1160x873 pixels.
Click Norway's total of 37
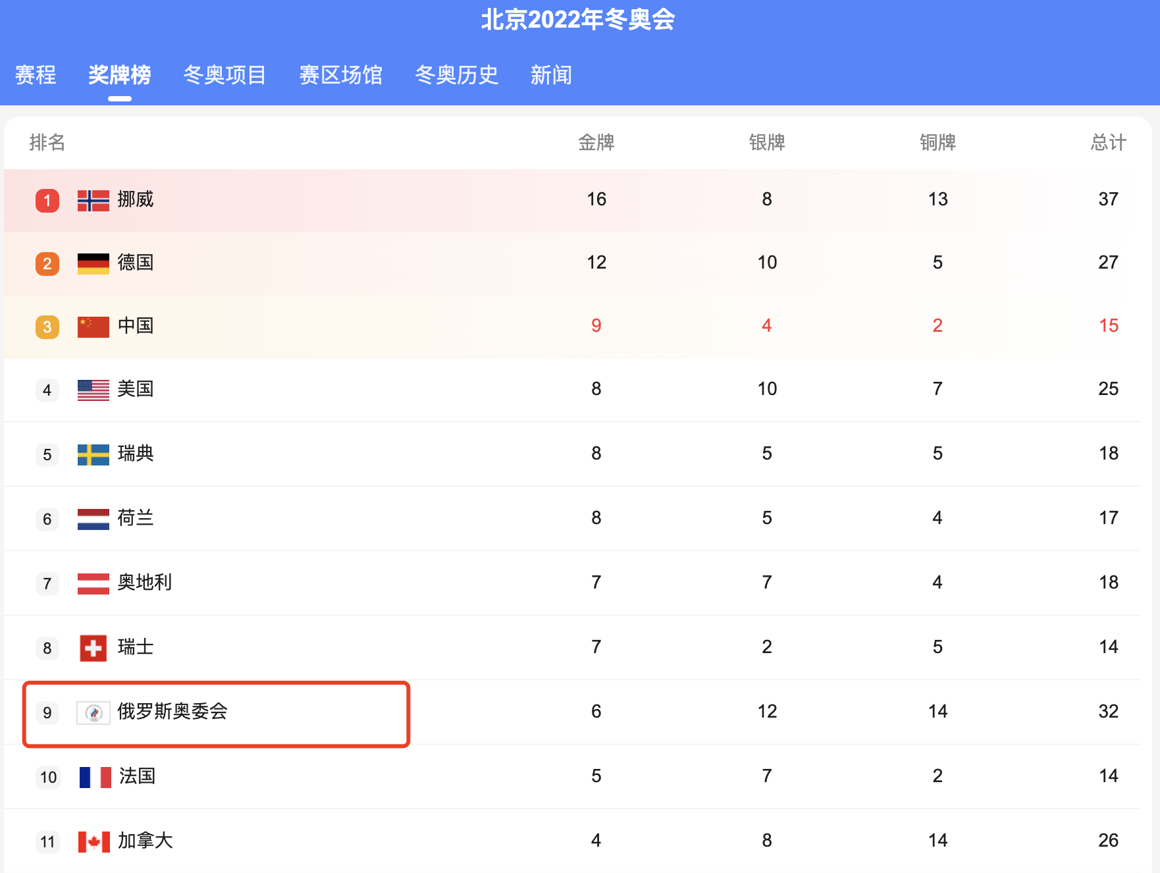pos(1109,199)
